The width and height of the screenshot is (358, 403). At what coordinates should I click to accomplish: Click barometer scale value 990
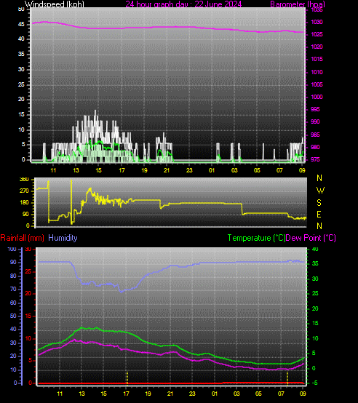(315, 121)
